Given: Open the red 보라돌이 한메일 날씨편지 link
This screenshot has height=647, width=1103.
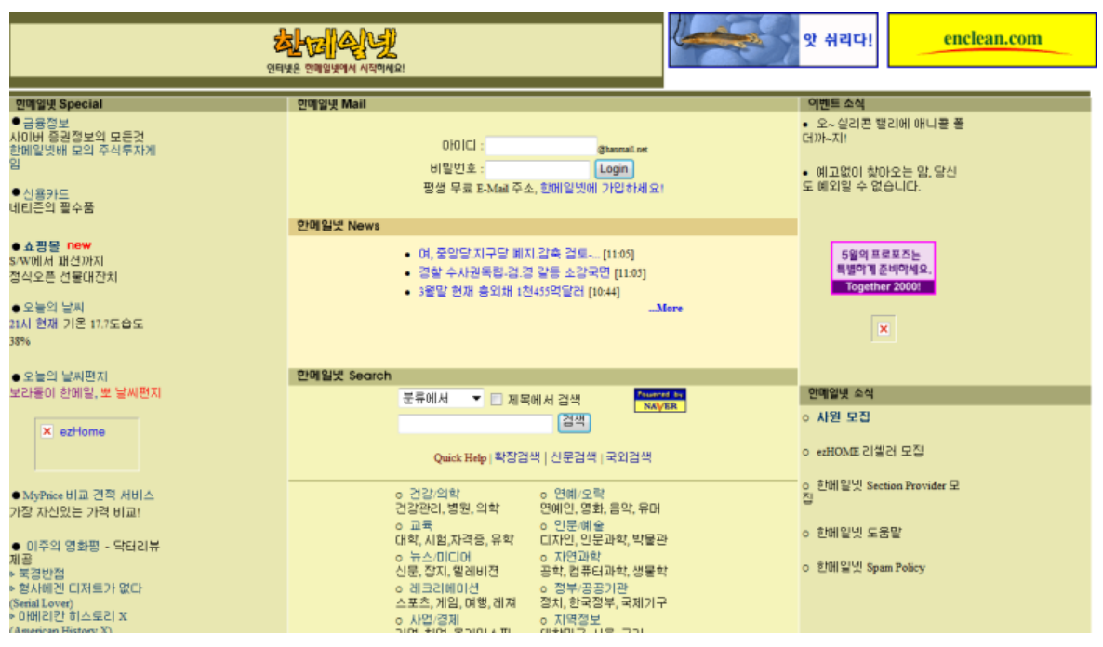Looking at the screenshot, I should click(86, 393).
